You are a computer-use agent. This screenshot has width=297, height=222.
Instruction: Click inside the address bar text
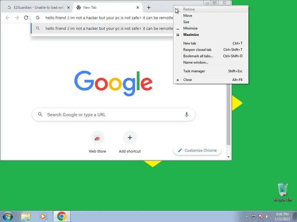point(109,18)
